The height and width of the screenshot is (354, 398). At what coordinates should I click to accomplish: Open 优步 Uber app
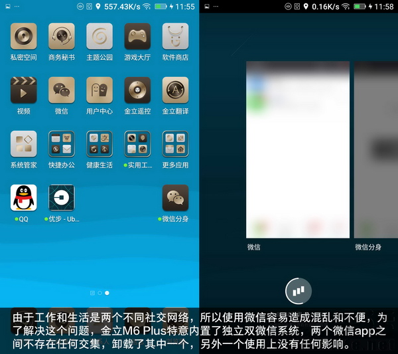click(x=62, y=198)
